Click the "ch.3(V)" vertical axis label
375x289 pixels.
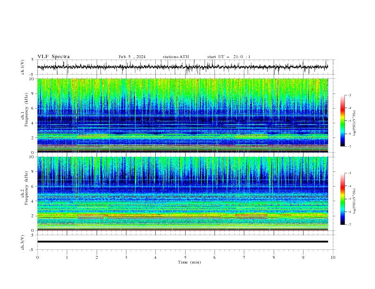[x=23, y=242]
